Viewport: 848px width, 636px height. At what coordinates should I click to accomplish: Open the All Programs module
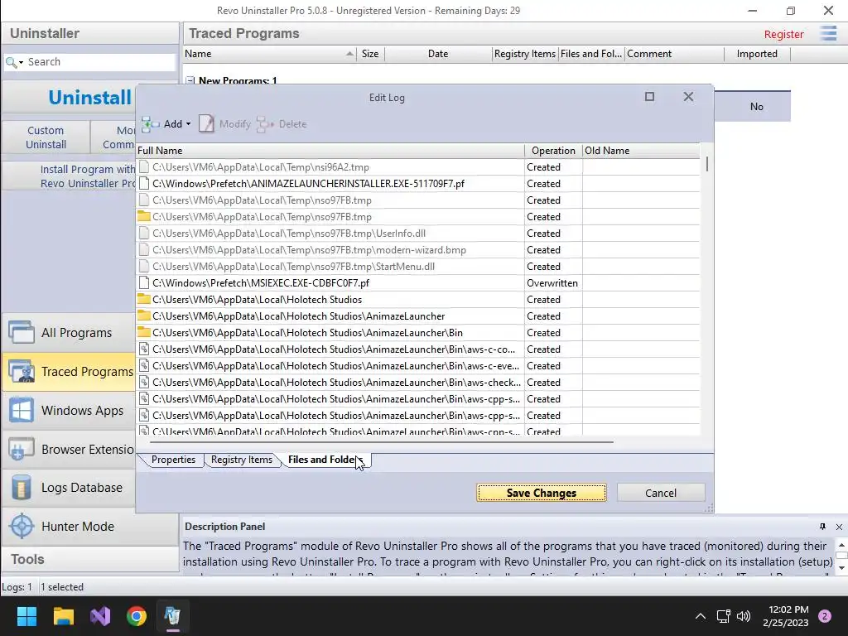[x=70, y=333]
